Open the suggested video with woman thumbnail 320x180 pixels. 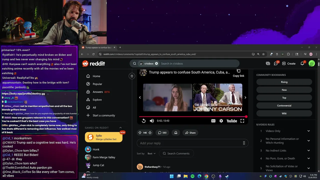coord(167,97)
